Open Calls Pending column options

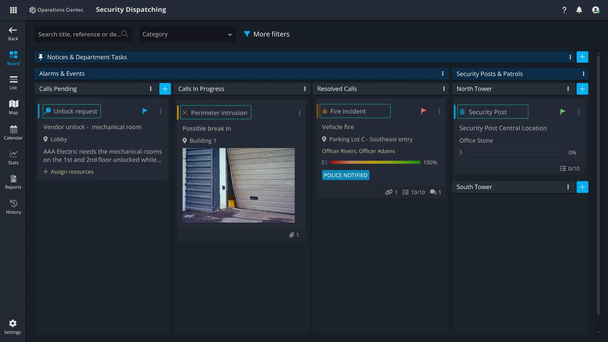point(151,89)
